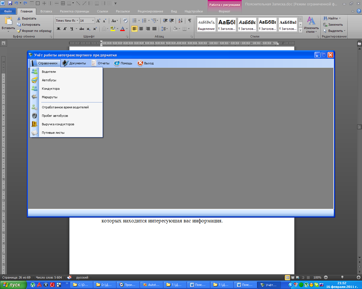362x289 pixels.
Task: Click the пуск Start button
Action: [x=12, y=285]
